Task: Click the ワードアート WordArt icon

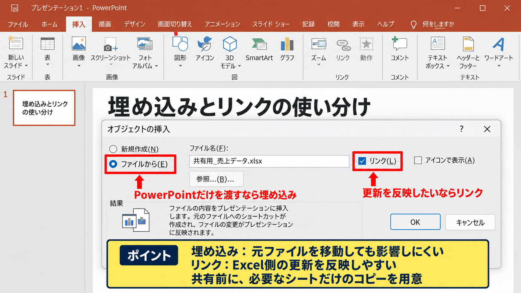Action: (x=499, y=44)
